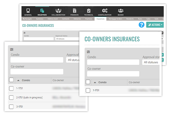Toggle select-all checkbox in right panel header
Screen dimensions: 170x116
tap(88, 82)
